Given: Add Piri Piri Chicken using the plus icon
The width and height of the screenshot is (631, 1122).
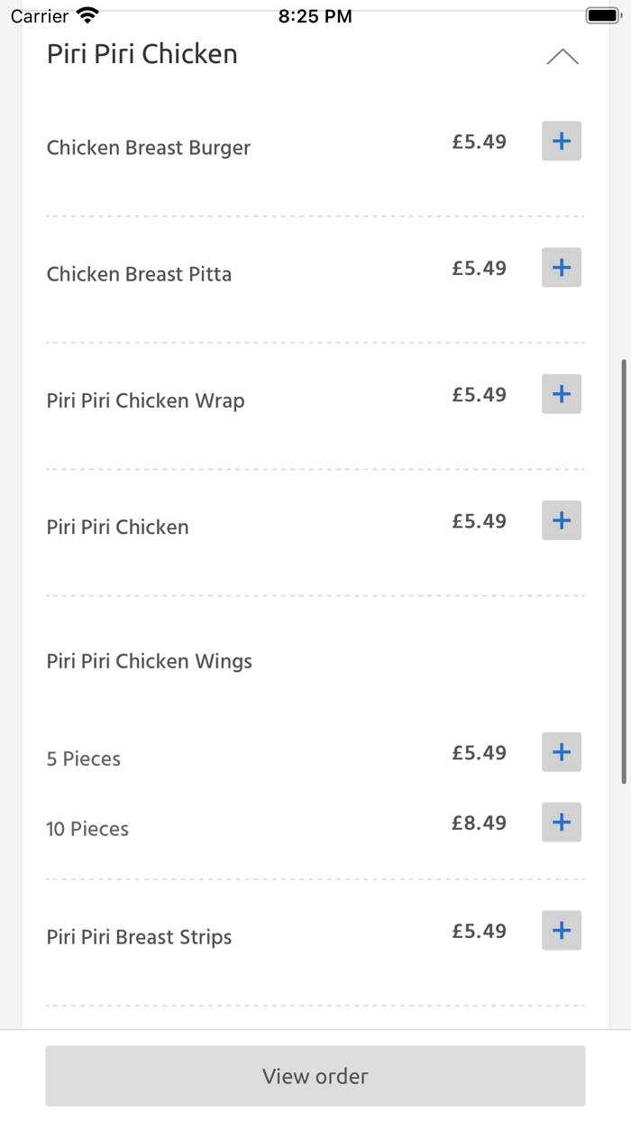Looking at the screenshot, I should 561,520.
